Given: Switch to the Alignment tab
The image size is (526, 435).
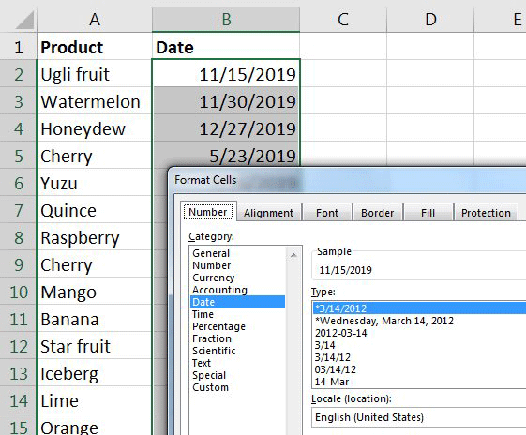Looking at the screenshot, I should pyautogui.click(x=268, y=213).
